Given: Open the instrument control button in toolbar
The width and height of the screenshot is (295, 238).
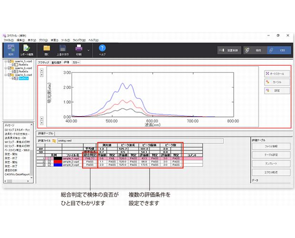Looking at the screenshot, I should coord(229,50).
